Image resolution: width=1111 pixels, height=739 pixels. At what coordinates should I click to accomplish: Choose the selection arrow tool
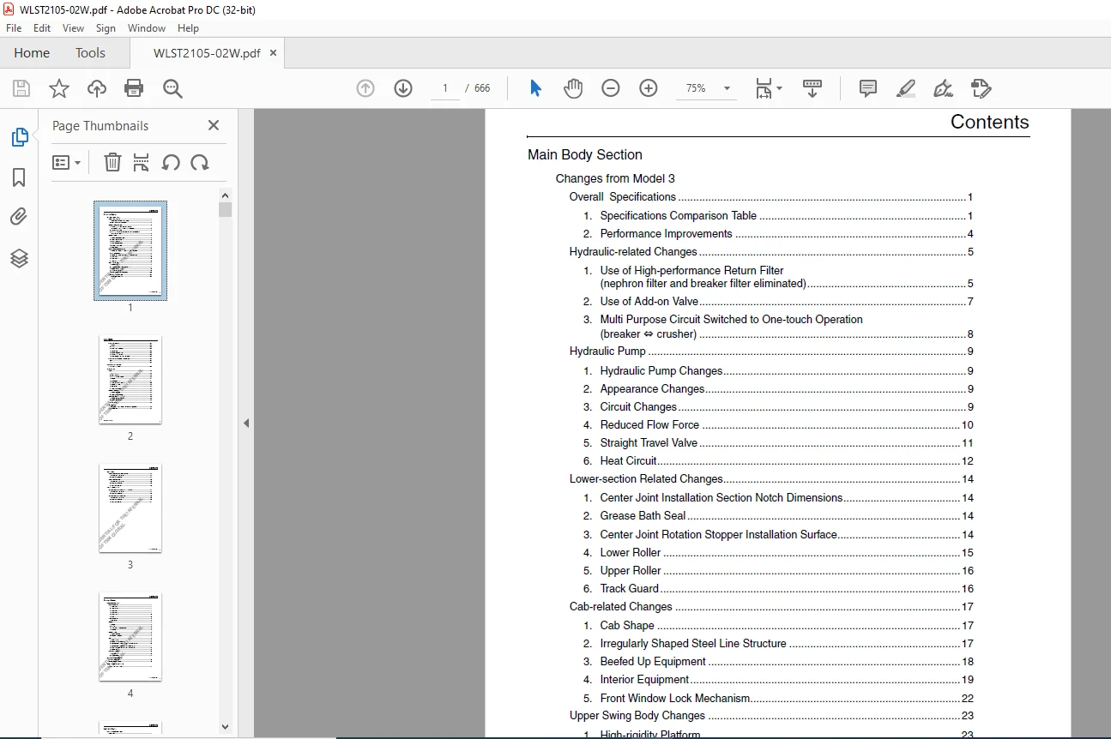[535, 88]
